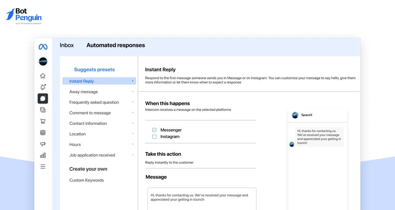The image size is (395, 210).
Task: Click 'Intercom receives a message' description
Action: pos(188,110)
